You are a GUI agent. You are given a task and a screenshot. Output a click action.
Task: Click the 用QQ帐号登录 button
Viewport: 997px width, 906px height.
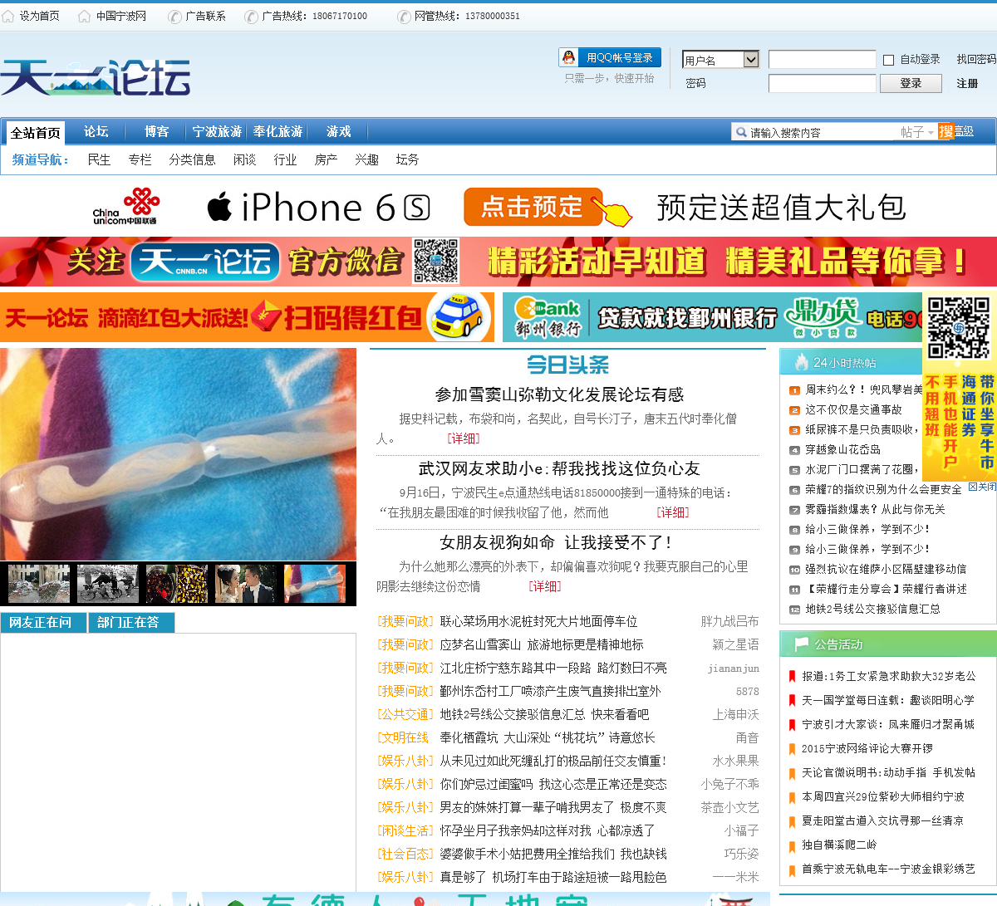[x=610, y=57]
